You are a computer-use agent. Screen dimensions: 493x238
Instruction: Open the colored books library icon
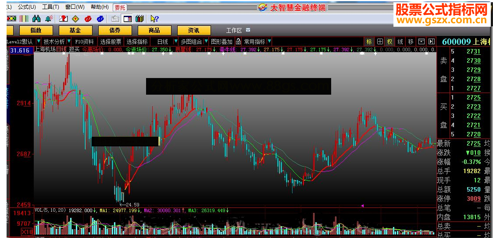(139, 19)
